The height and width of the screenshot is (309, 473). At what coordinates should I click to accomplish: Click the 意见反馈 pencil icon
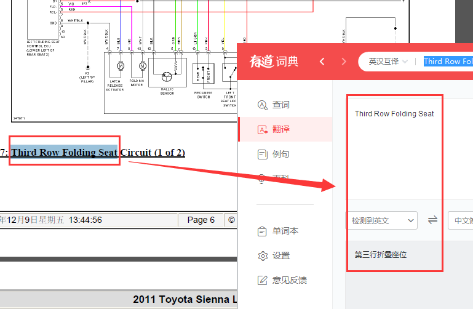[263, 280]
